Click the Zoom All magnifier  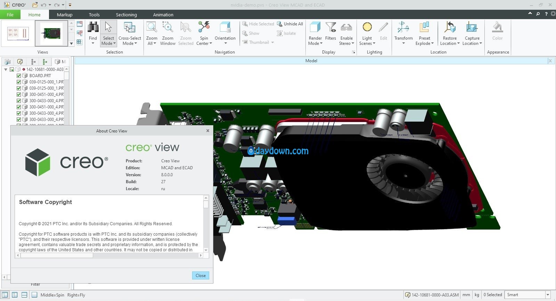(152, 27)
